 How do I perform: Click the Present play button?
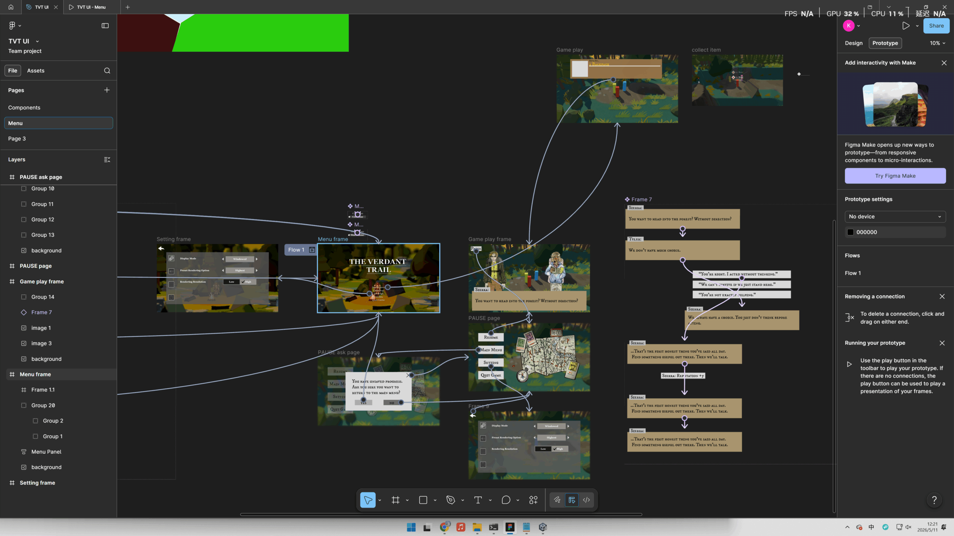coord(906,26)
